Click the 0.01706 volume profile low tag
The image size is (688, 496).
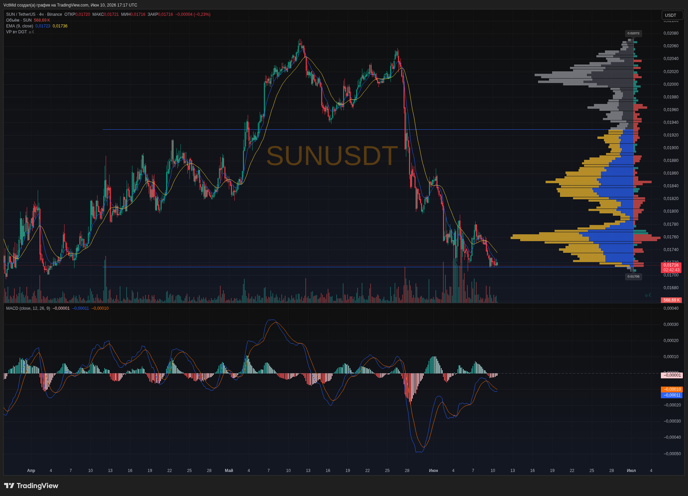coord(633,276)
